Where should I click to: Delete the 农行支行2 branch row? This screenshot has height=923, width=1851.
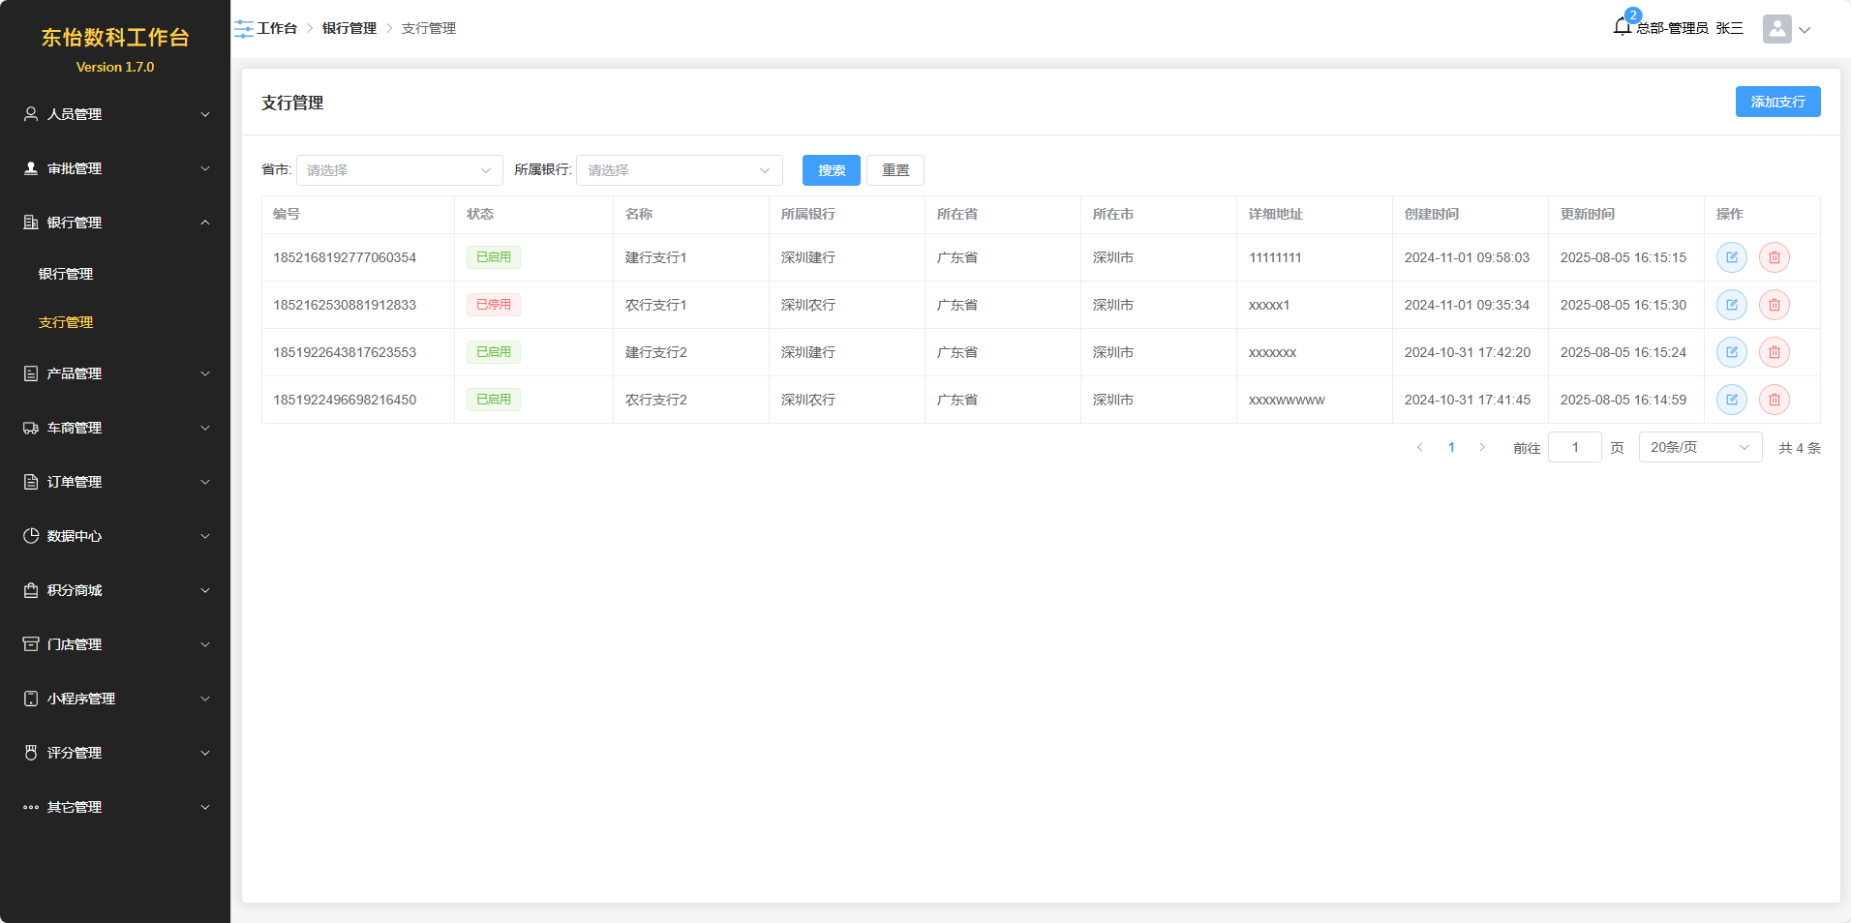coord(1774,400)
